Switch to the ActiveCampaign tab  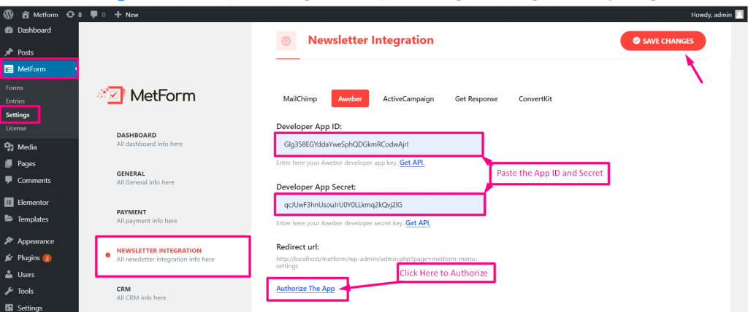pos(408,98)
